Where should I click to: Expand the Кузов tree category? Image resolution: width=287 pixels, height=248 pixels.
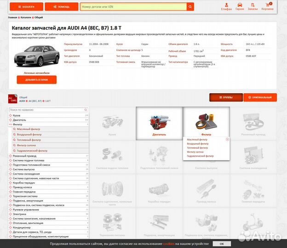coord(11,115)
